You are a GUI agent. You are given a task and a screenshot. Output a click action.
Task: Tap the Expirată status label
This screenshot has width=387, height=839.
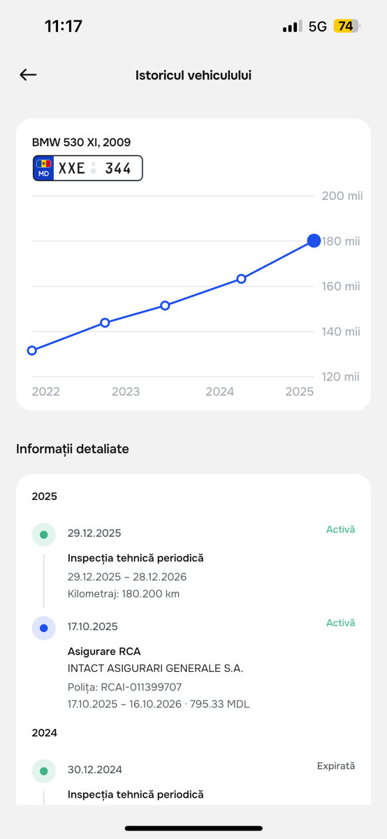click(336, 766)
